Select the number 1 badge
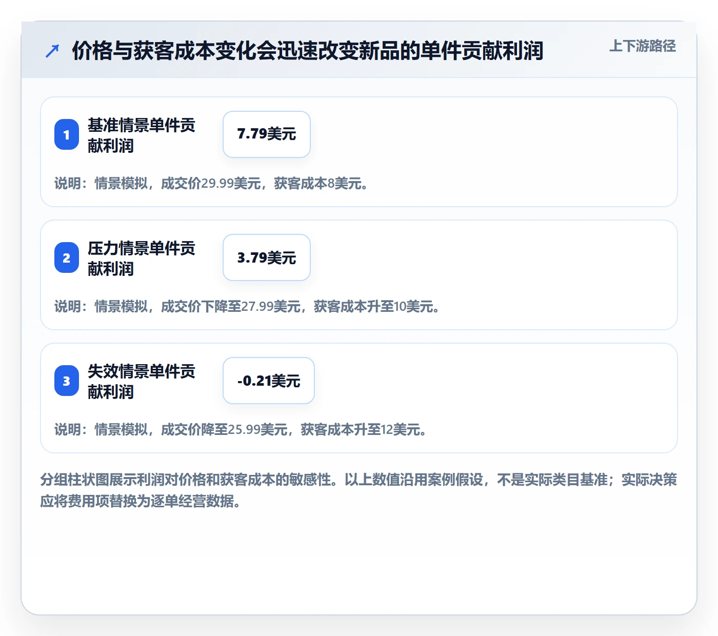This screenshot has width=718, height=636. click(x=67, y=134)
